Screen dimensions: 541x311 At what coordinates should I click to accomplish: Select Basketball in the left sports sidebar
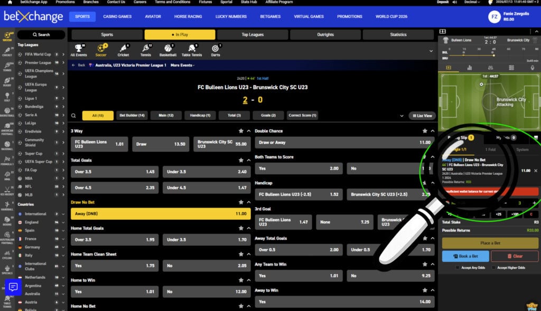pos(7,112)
